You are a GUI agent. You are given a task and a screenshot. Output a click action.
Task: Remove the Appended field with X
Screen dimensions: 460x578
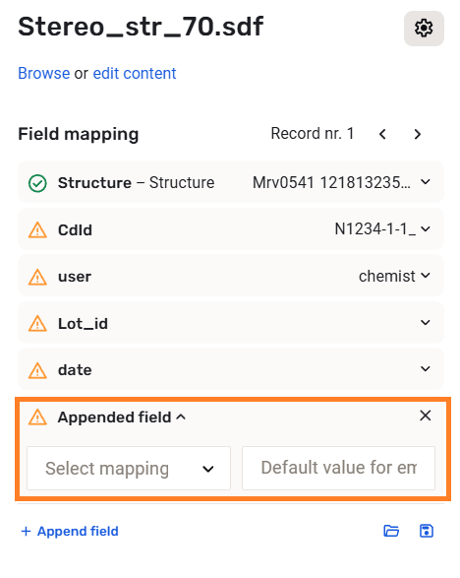coord(425,416)
